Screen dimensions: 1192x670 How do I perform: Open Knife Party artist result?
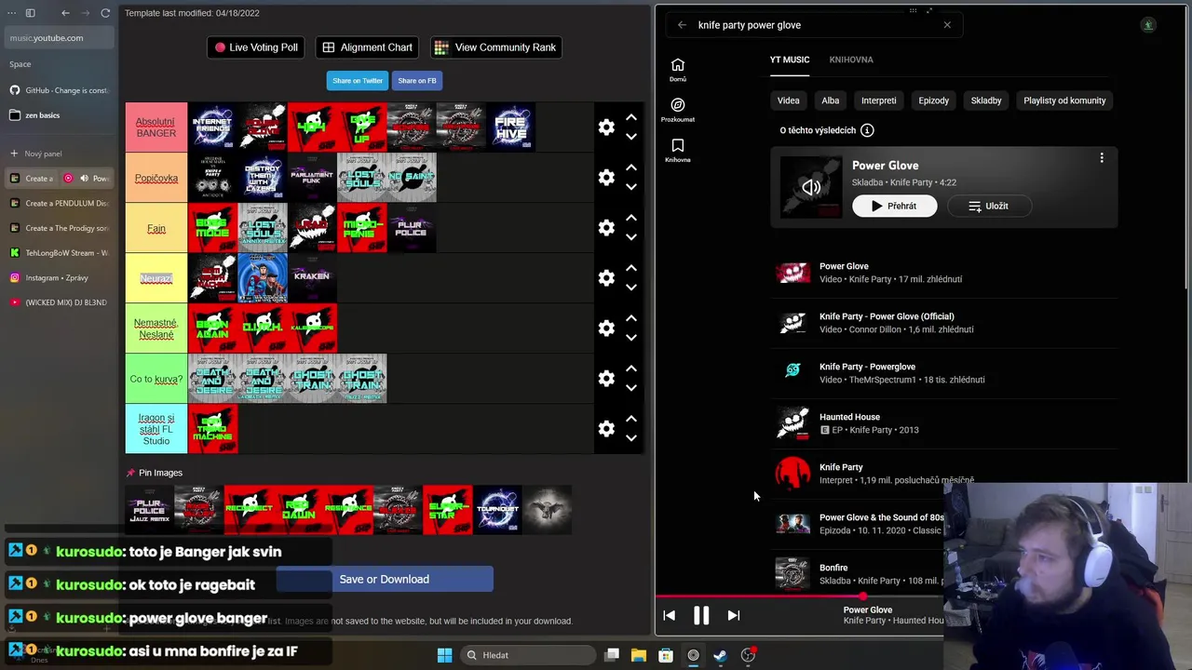(944, 474)
